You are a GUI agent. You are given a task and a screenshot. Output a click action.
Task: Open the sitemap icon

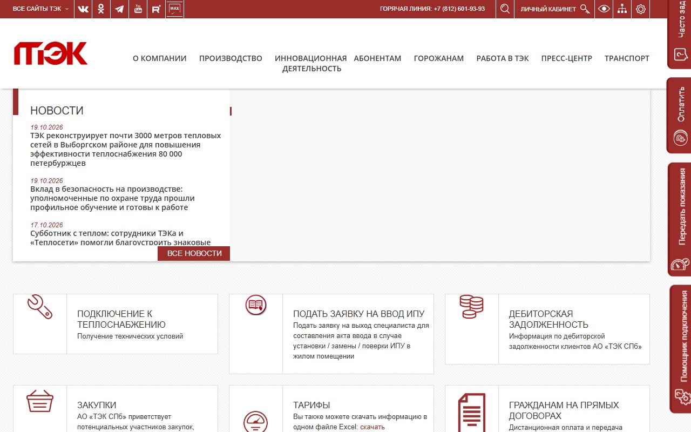coord(622,9)
